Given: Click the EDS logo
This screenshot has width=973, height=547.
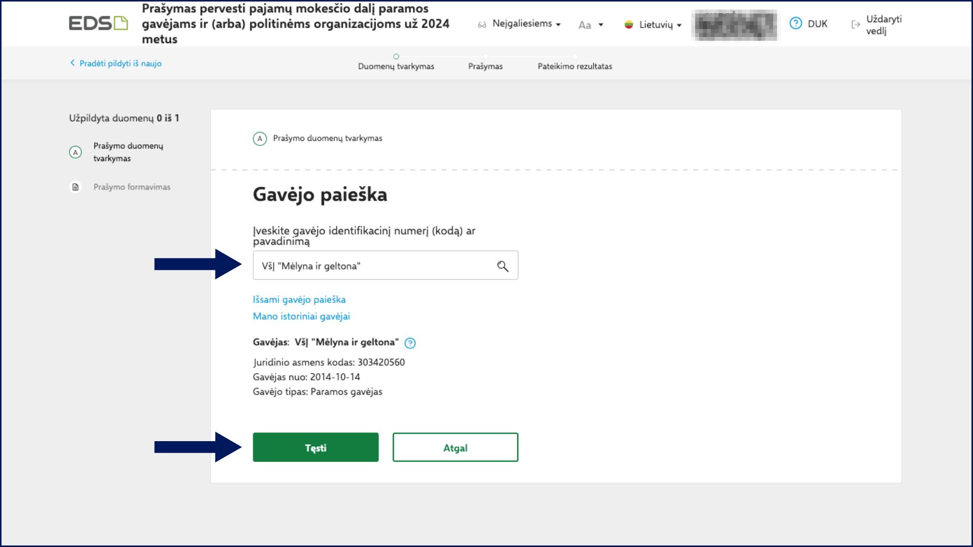Looking at the screenshot, I should (x=98, y=23).
